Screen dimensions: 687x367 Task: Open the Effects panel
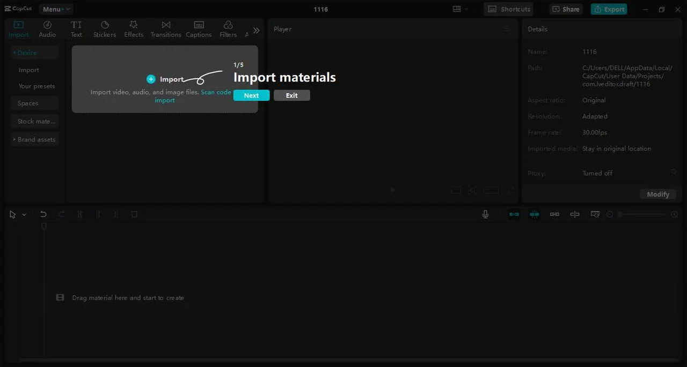coord(134,29)
